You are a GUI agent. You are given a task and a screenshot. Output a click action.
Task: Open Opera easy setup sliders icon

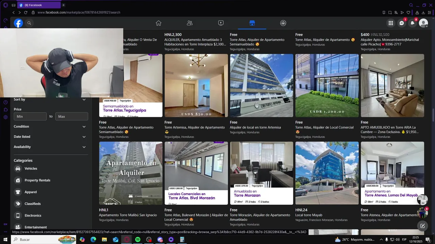click(x=430, y=13)
